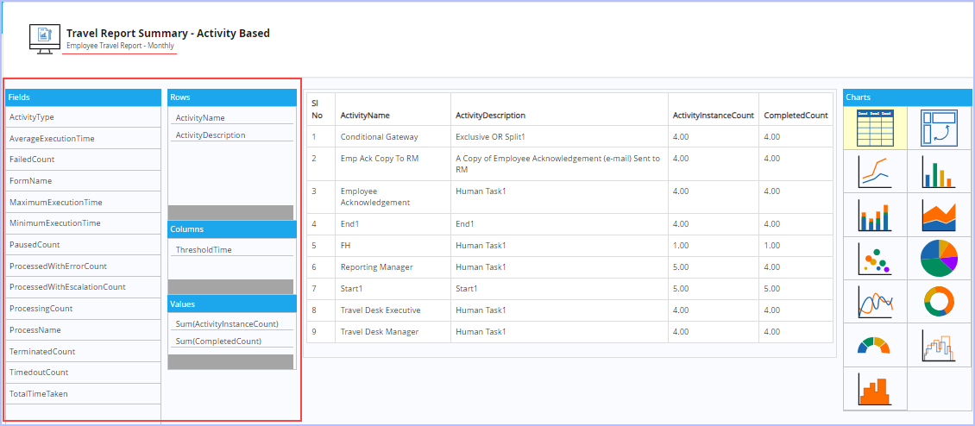Select Sum(CompletedCount) in Values
This screenshot has height=426, width=975.
click(x=231, y=341)
